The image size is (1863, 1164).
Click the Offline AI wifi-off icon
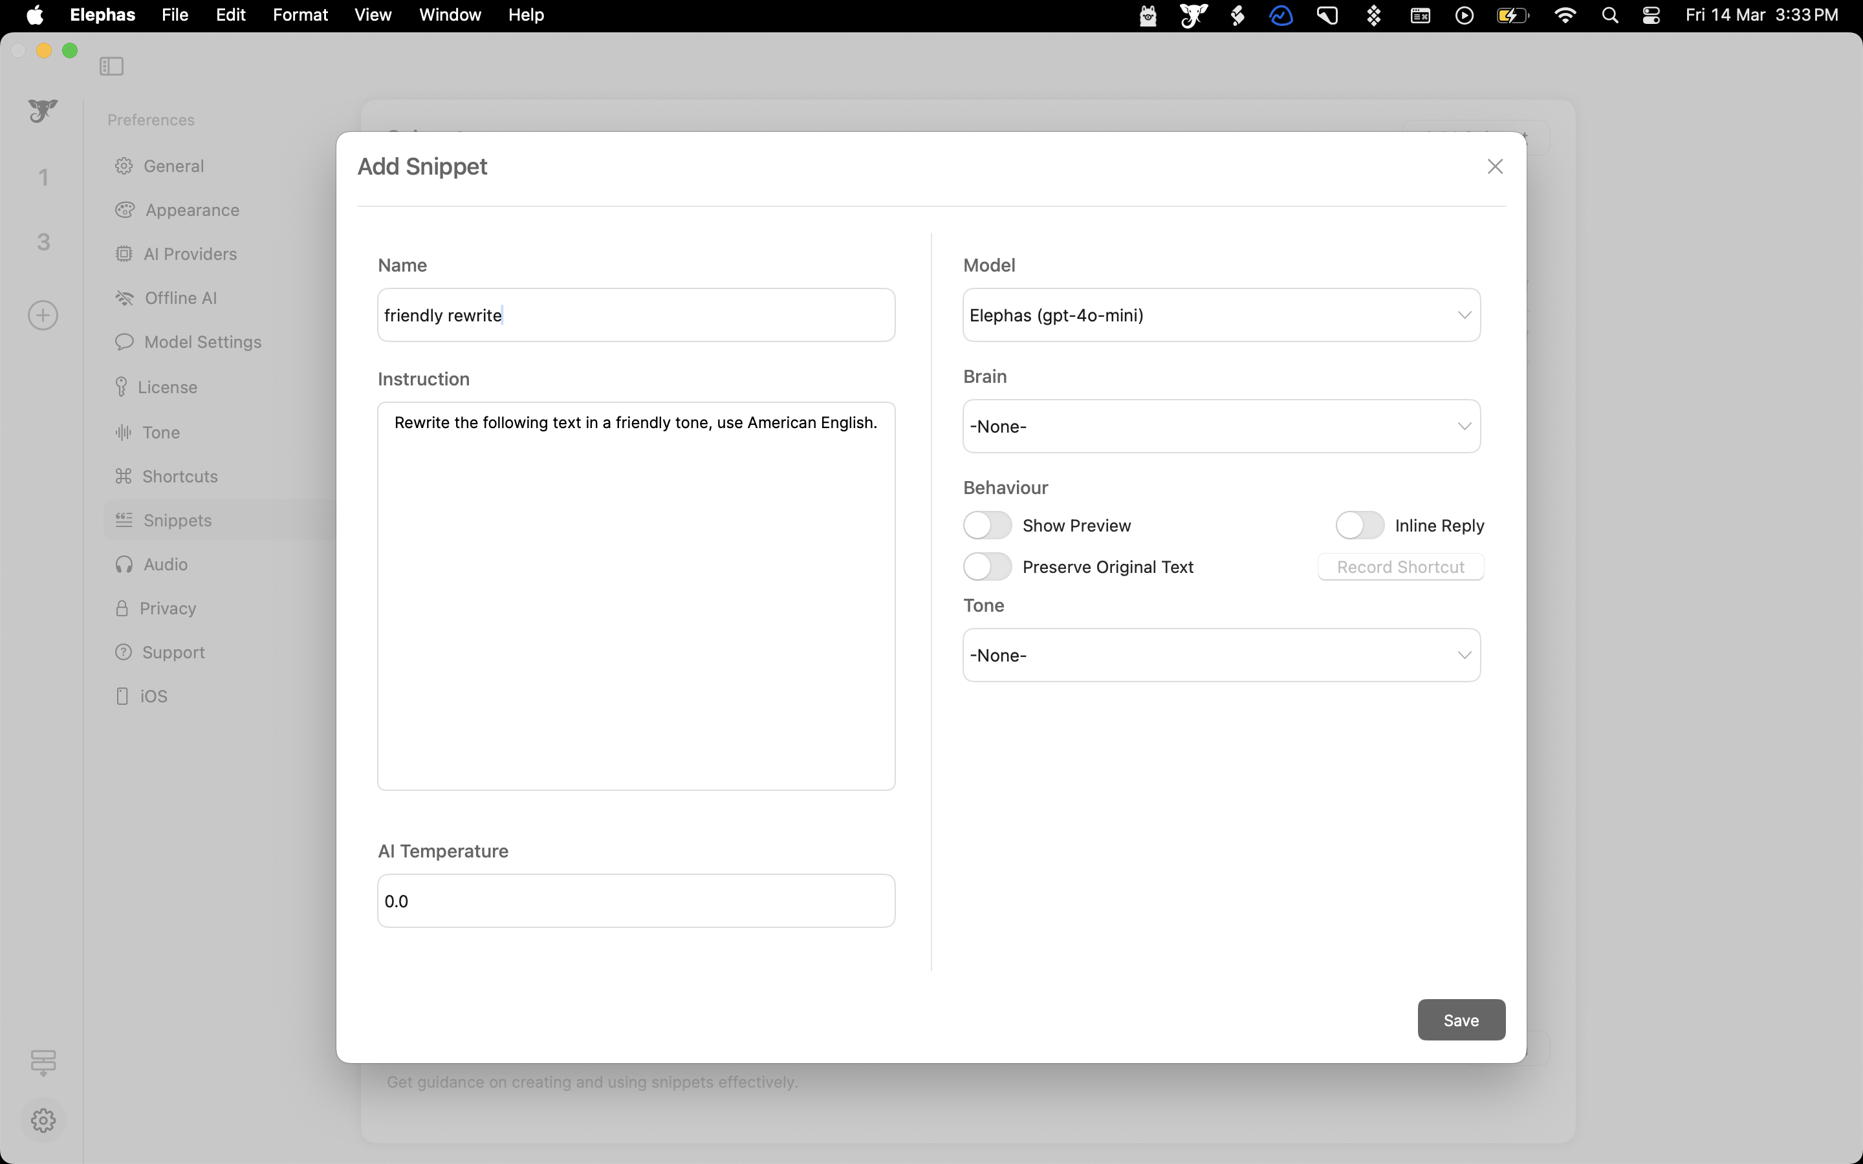click(x=125, y=298)
